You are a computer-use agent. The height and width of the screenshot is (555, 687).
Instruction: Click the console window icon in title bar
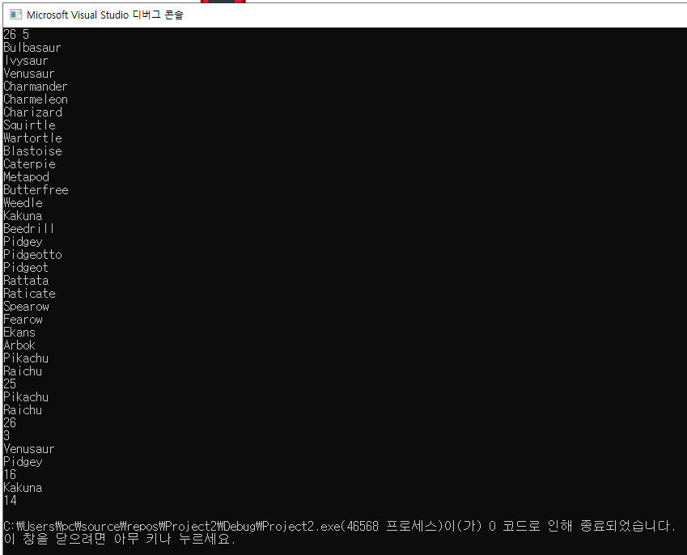15,15
